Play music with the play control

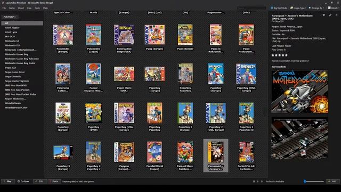(x=258, y=181)
